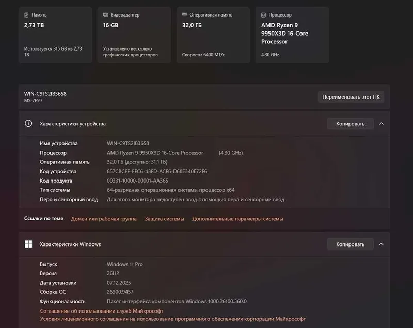Image resolution: width=413 pixels, height=328 pixels.
Task: Select the processor value AMD Ryzen 9 9950X3D
Action: (x=155, y=153)
